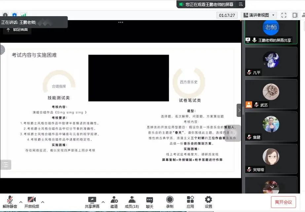Open the 聊天 chat panel
This screenshot has width=305, height=212.
point(150,202)
